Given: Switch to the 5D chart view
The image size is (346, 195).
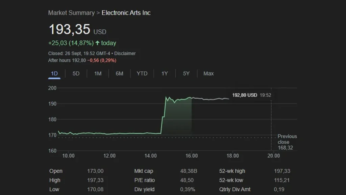Looking at the screenshot, I should point(76,73).
